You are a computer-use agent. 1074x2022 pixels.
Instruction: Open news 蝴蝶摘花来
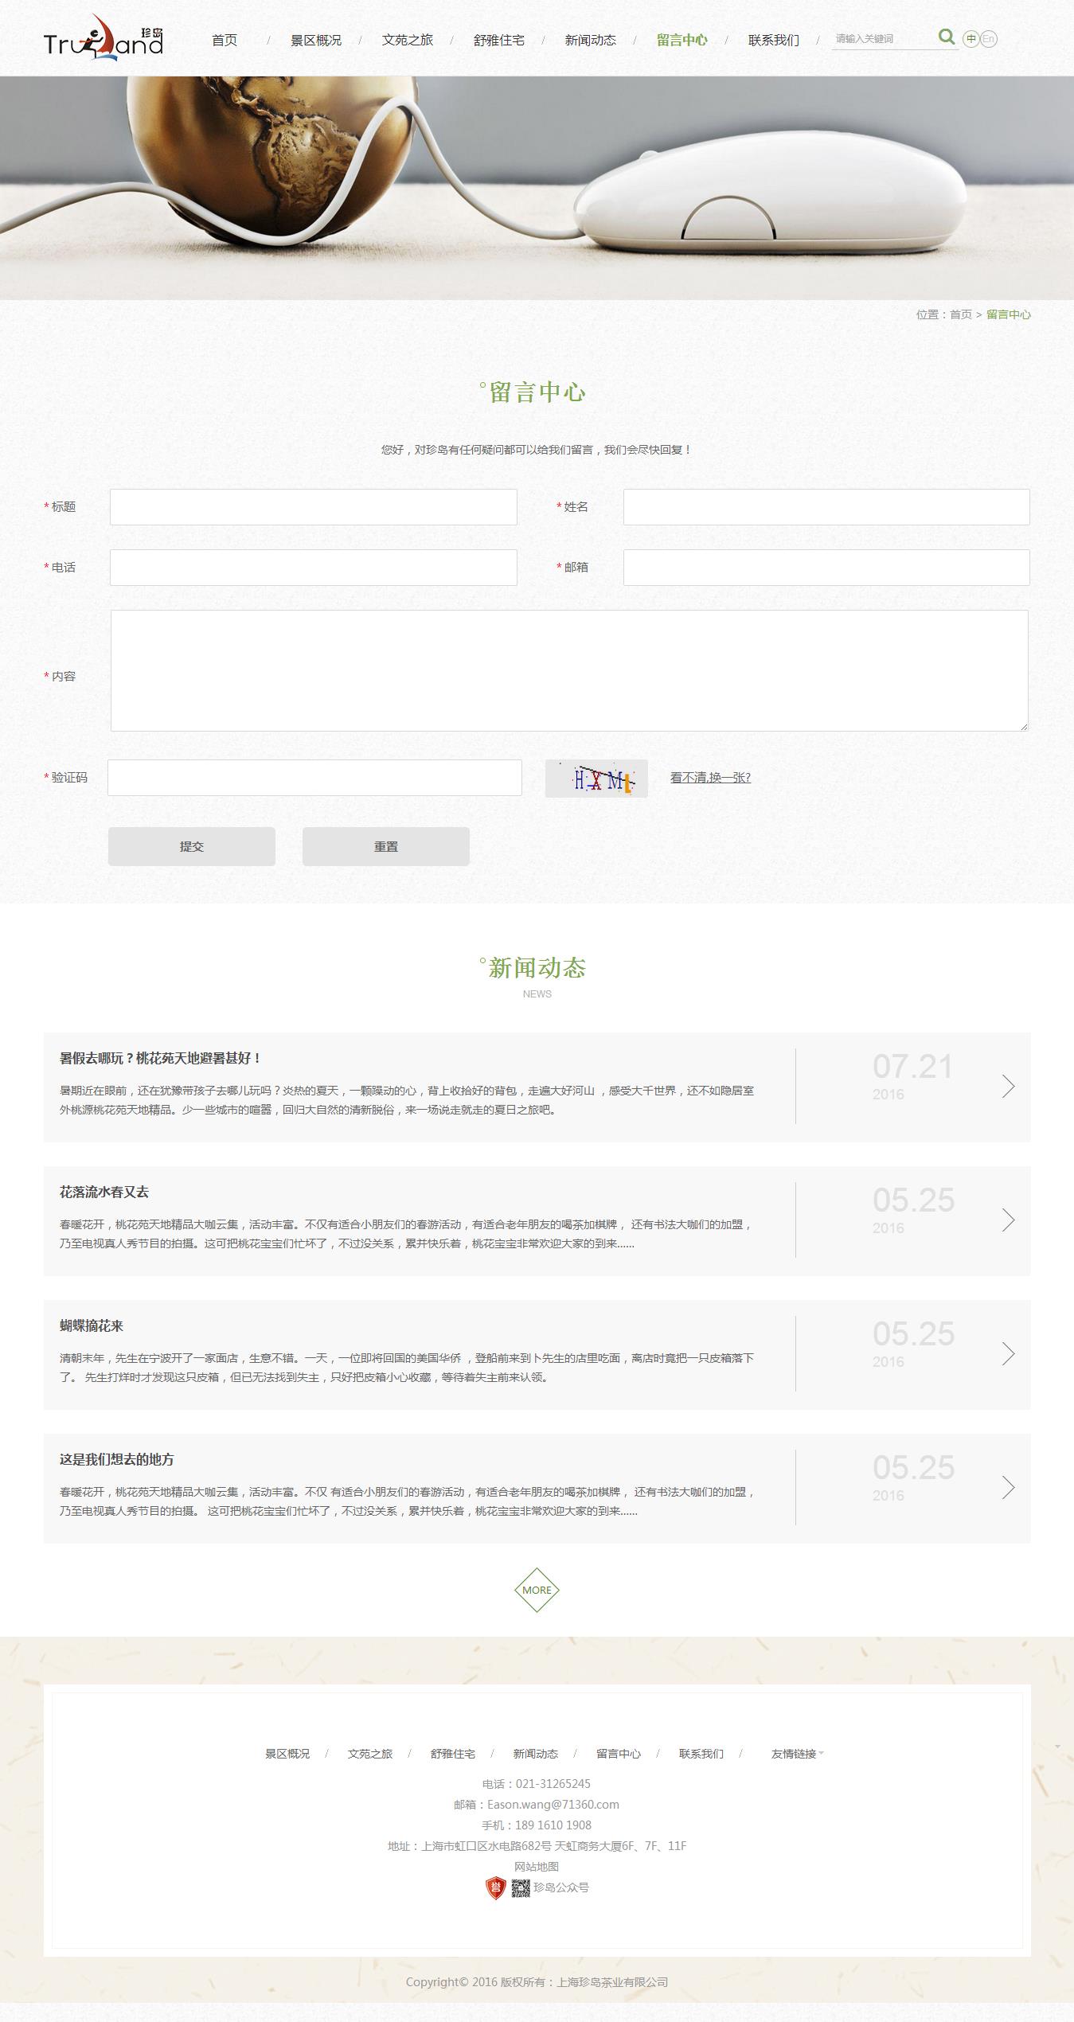[92, 1325]
